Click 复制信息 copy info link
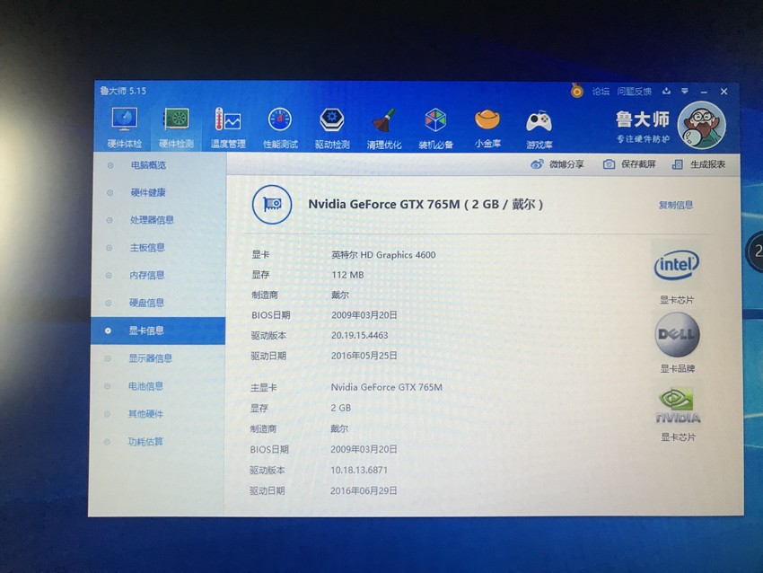The width and height of the screenshot is (763, 573). 675,205
